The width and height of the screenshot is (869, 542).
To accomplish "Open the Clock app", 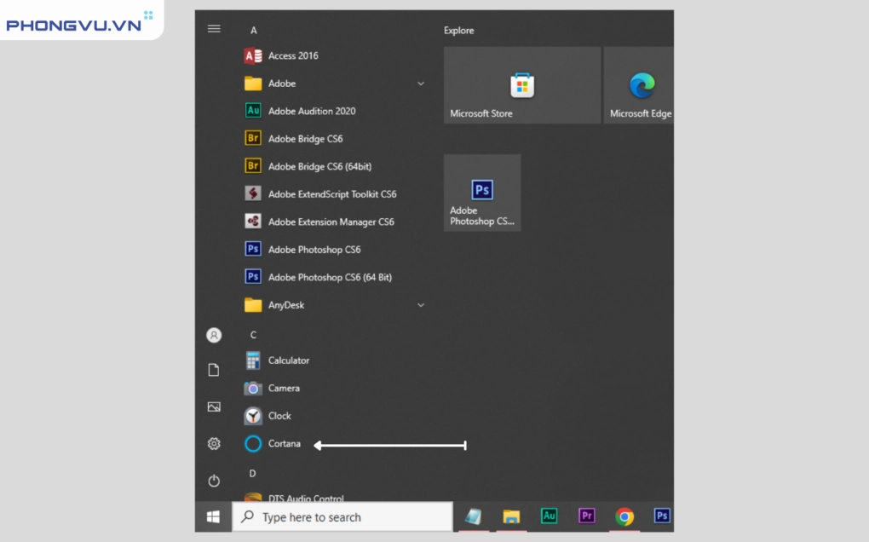I will 279,416.
